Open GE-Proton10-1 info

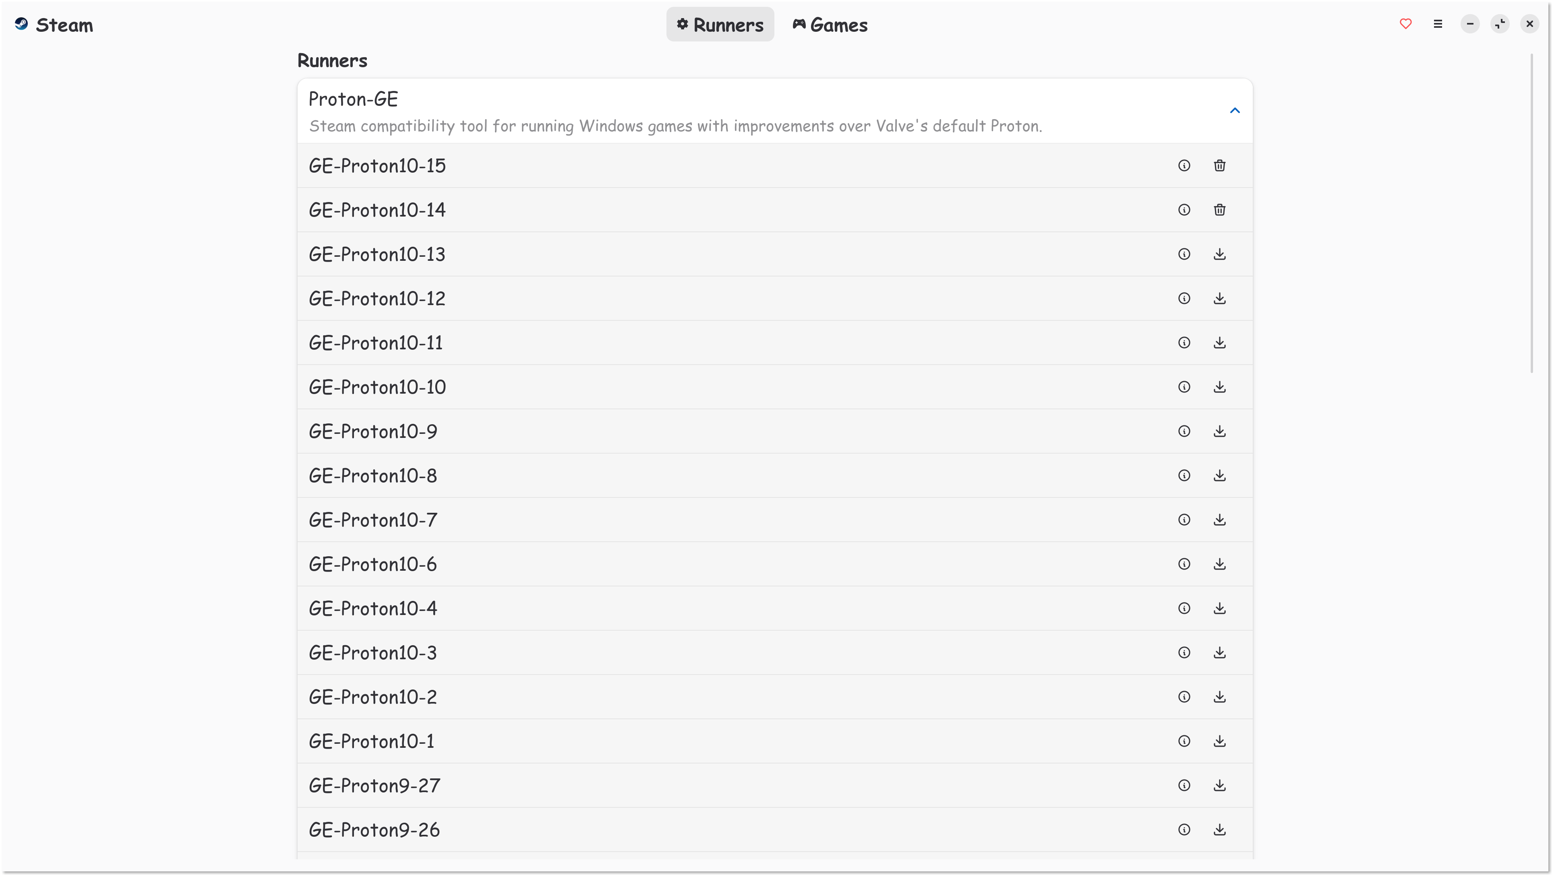tap(1184, 741)
